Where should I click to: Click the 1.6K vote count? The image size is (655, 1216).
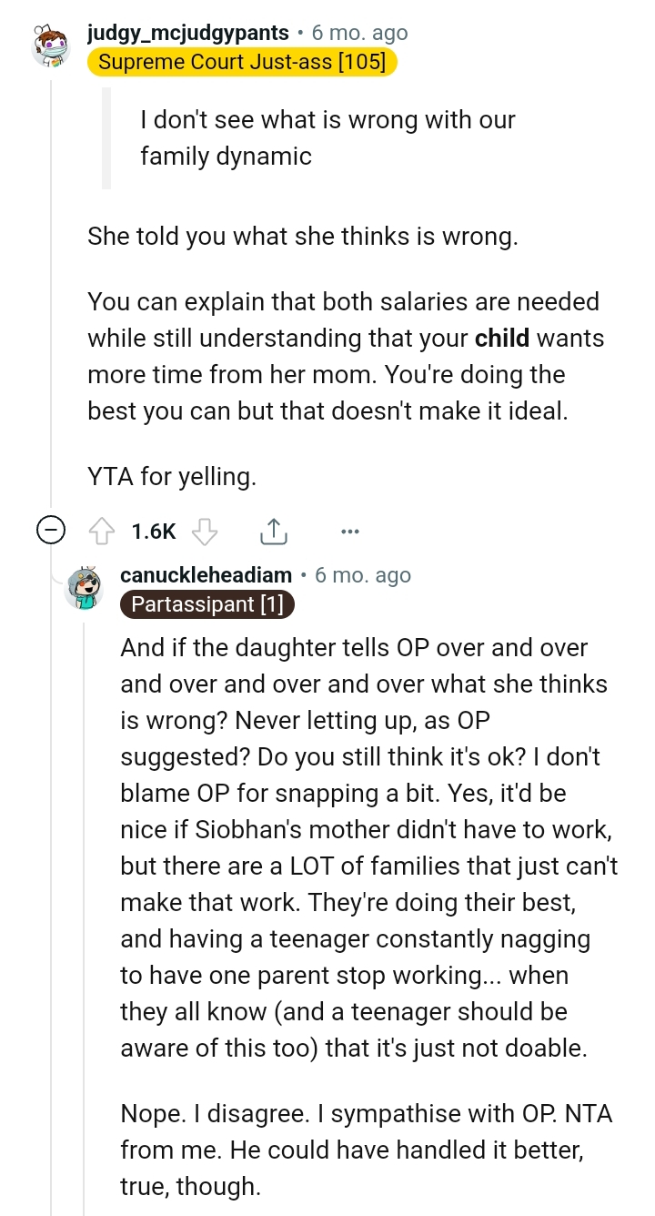pos(152,531)
